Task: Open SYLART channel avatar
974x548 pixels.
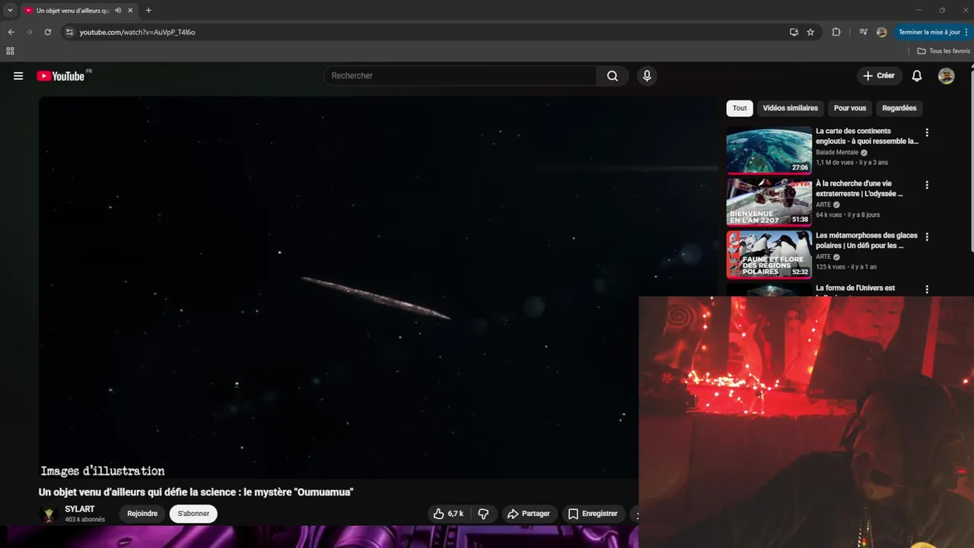Action: pos(49,515)
